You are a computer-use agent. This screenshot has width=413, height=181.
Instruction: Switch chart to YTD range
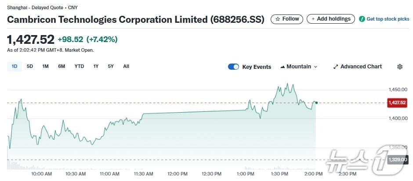pyautogui.click(x=79, y=66)
